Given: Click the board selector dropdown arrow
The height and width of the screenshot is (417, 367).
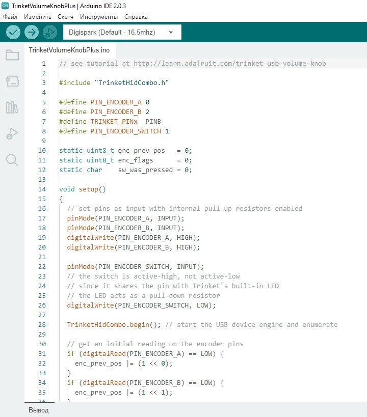Looking at the screenshot, I should tap(171, 33).
